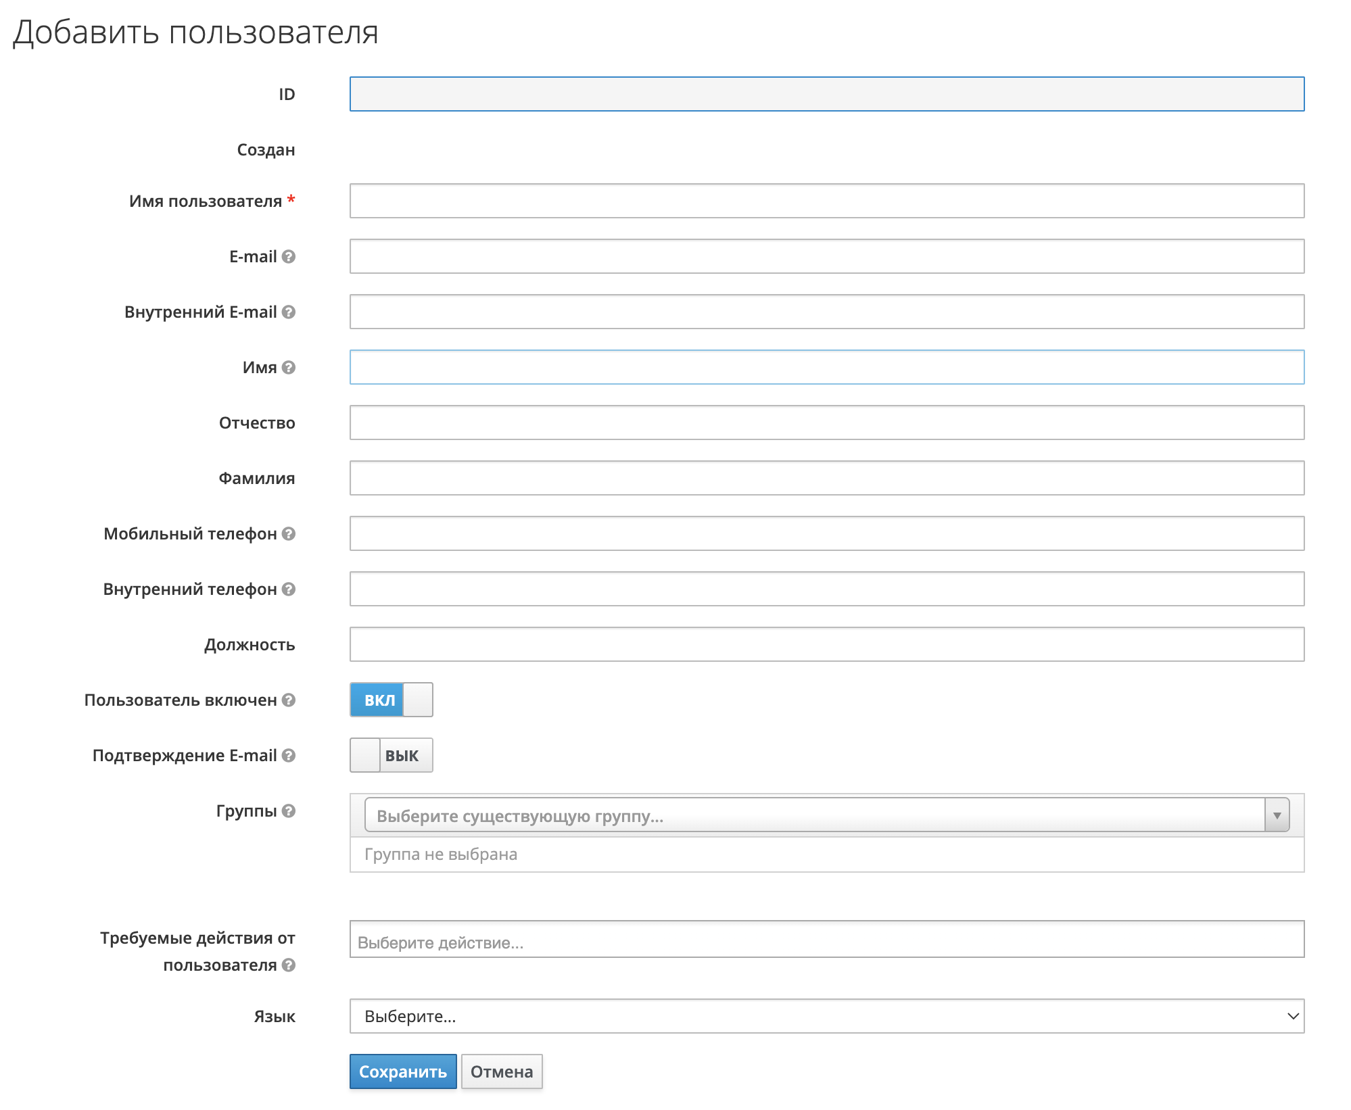Image resolution: width=1351 pixels, height=1110 pixels.
Task: Click help icon next to Имя label
Action: coord(289,368)
